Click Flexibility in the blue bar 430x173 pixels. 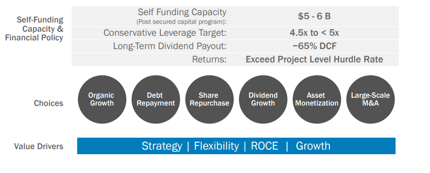216,146
